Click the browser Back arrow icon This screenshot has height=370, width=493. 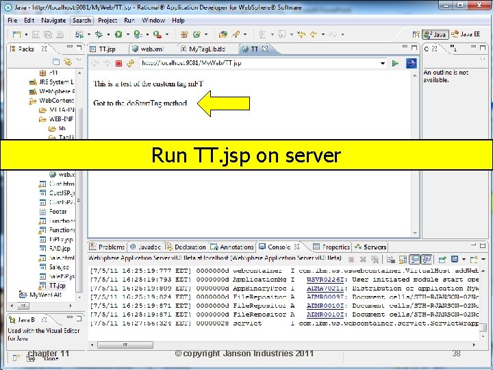[95, 63]
